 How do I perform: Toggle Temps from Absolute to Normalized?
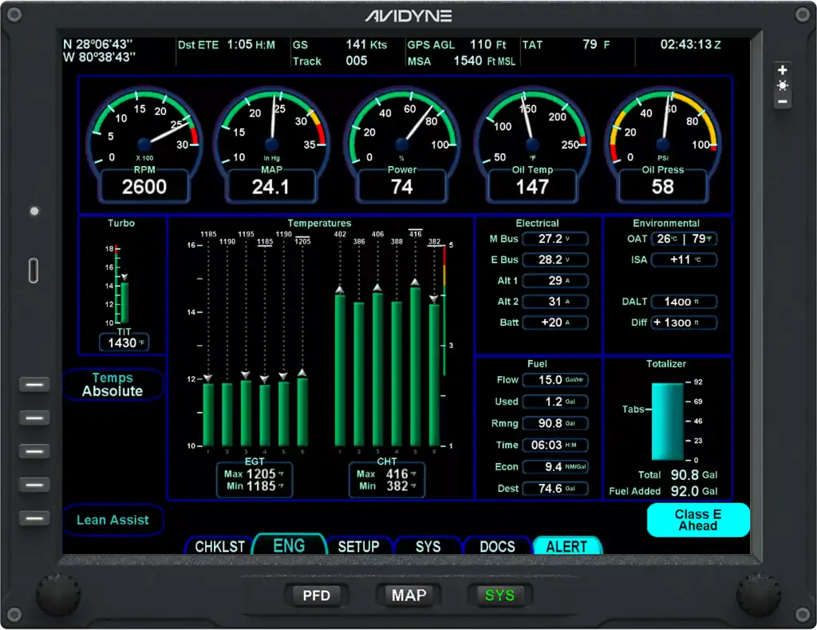[112, 384]
